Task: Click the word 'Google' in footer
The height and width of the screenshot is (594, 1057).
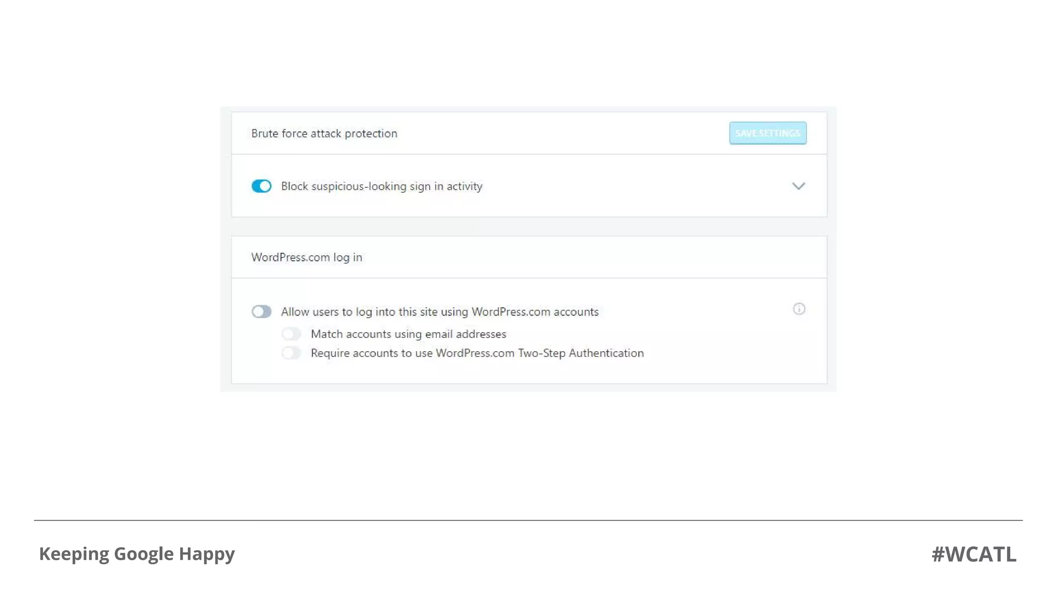Action: (x=143, y=554)
